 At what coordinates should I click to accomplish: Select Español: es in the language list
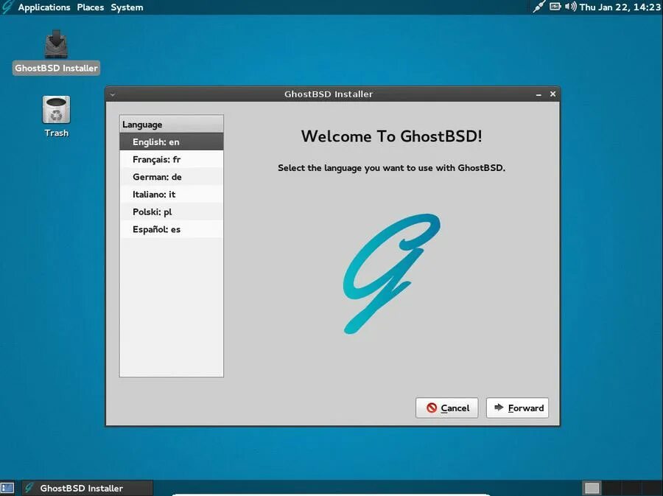[171, 229]
